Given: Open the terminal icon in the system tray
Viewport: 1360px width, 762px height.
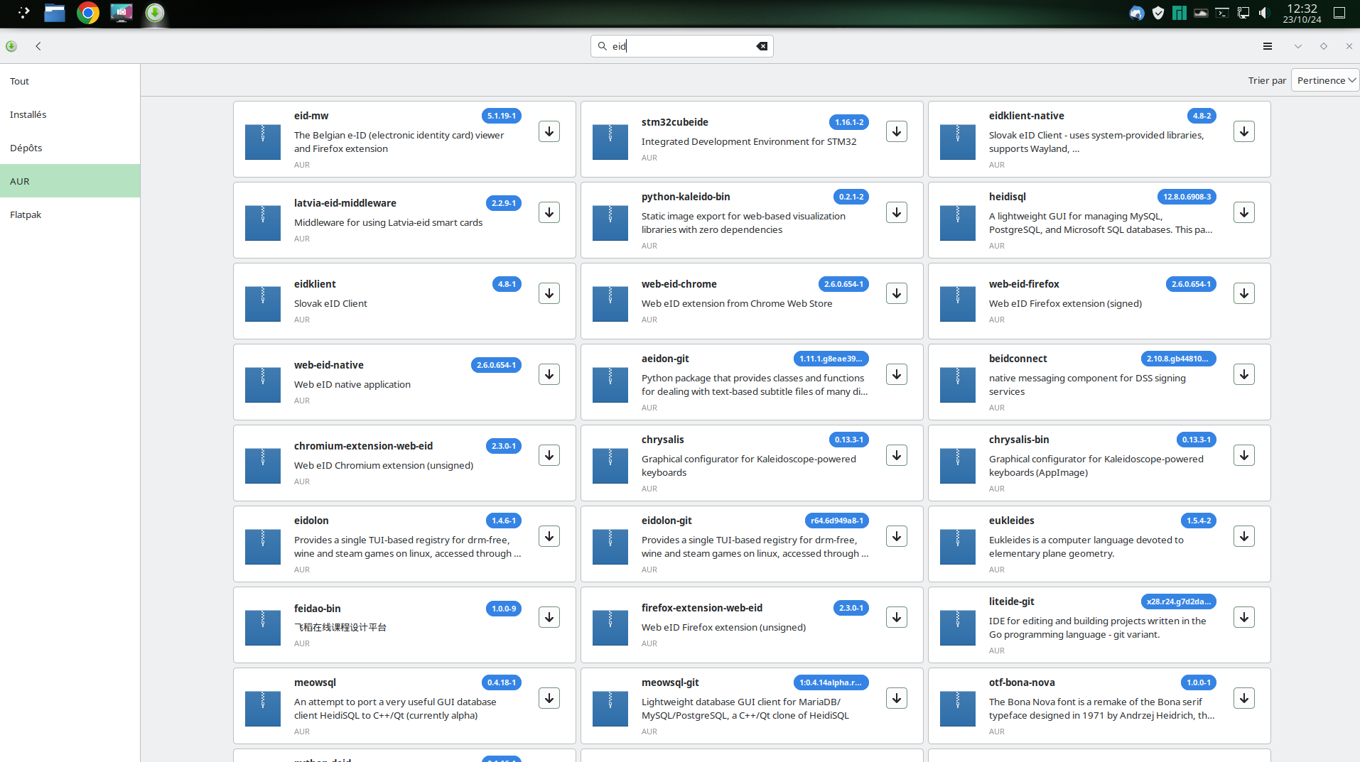Looking at the screenshot, I should [1222, 13].
